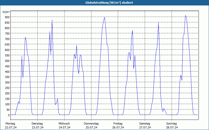Click the 150 y-axis value

[x=7, y=99]
